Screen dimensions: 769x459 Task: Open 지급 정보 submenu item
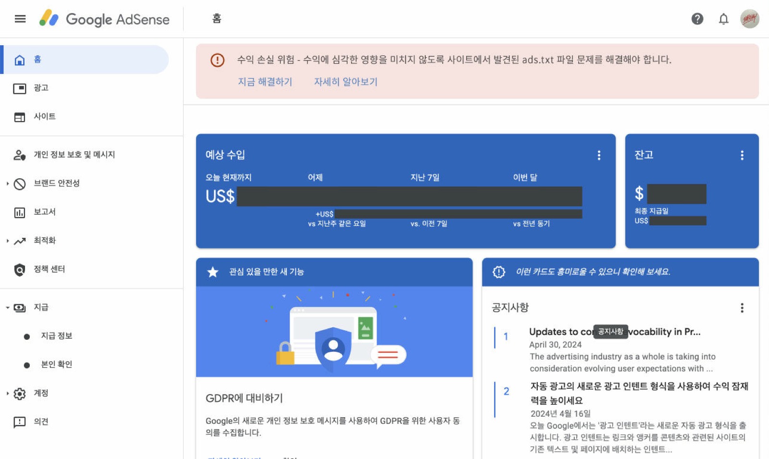point(56,335)
